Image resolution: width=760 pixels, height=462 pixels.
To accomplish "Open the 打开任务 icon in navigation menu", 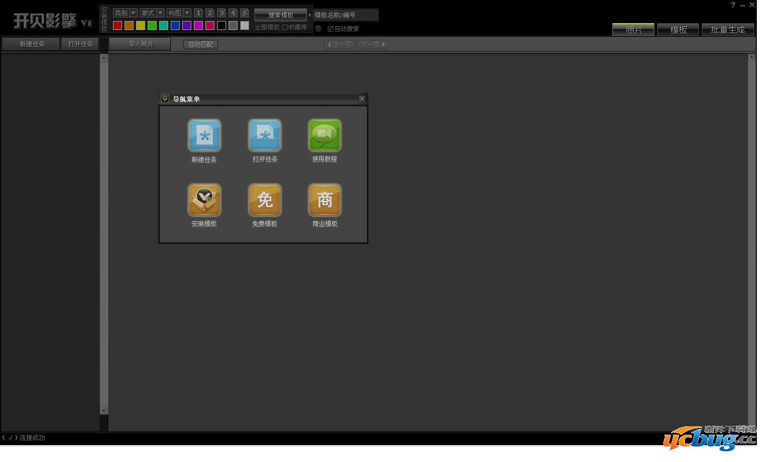I will 264,136.
